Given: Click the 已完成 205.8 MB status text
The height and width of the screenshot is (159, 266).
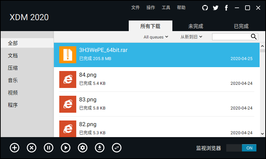Looking at the screenshot, I should (95, 58).
